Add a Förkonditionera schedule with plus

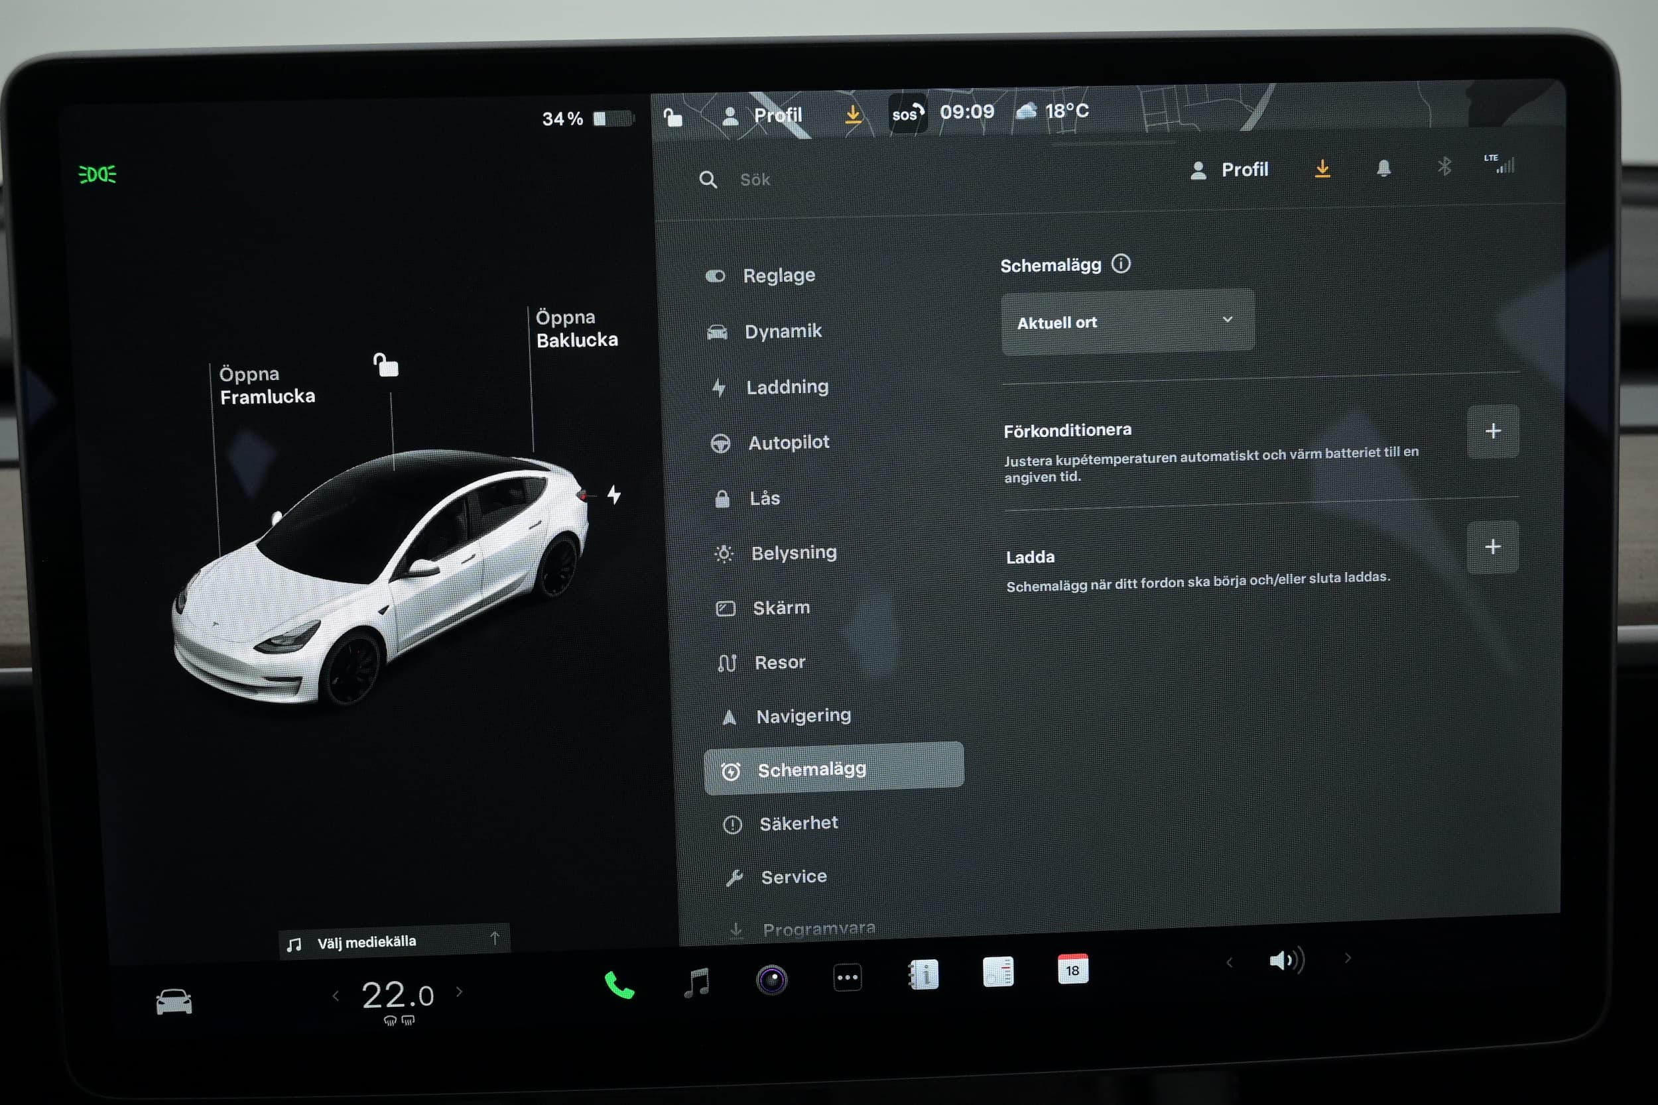click(1493, 432)
